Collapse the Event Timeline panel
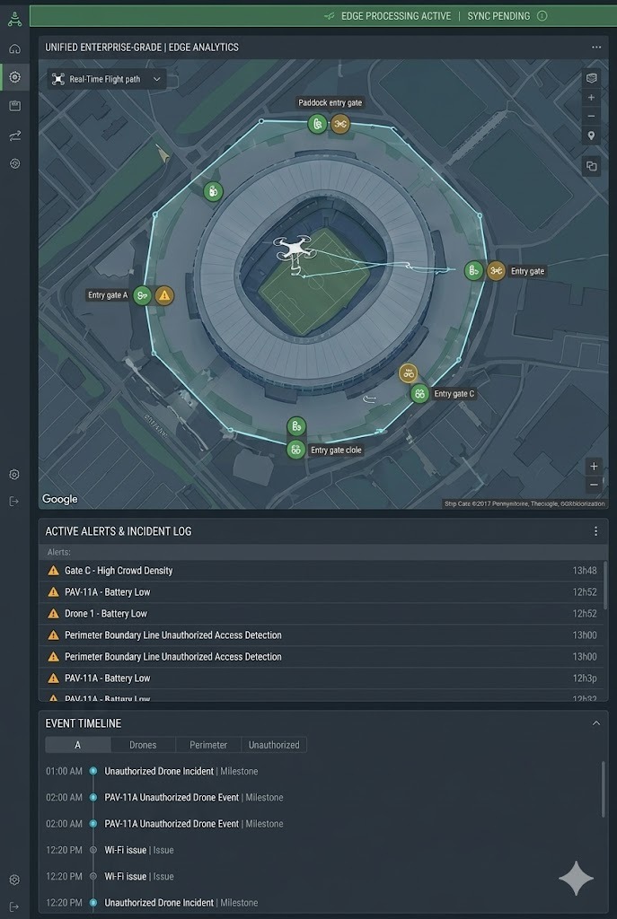This screenshot has height=919, width=617. click(595, 723)
